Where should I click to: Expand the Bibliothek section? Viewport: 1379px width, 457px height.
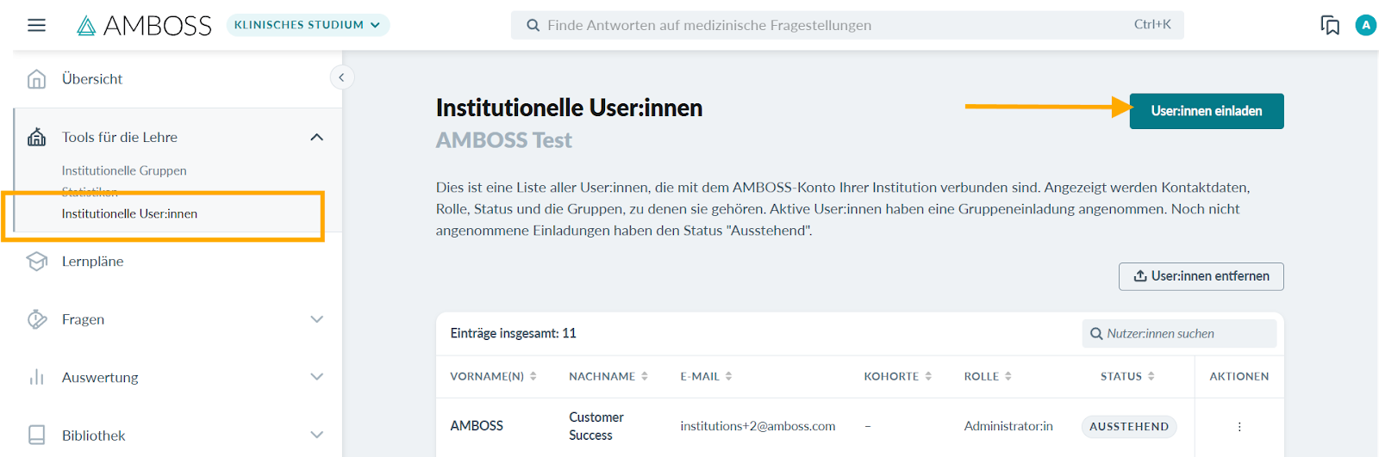[x=317, y=435]
